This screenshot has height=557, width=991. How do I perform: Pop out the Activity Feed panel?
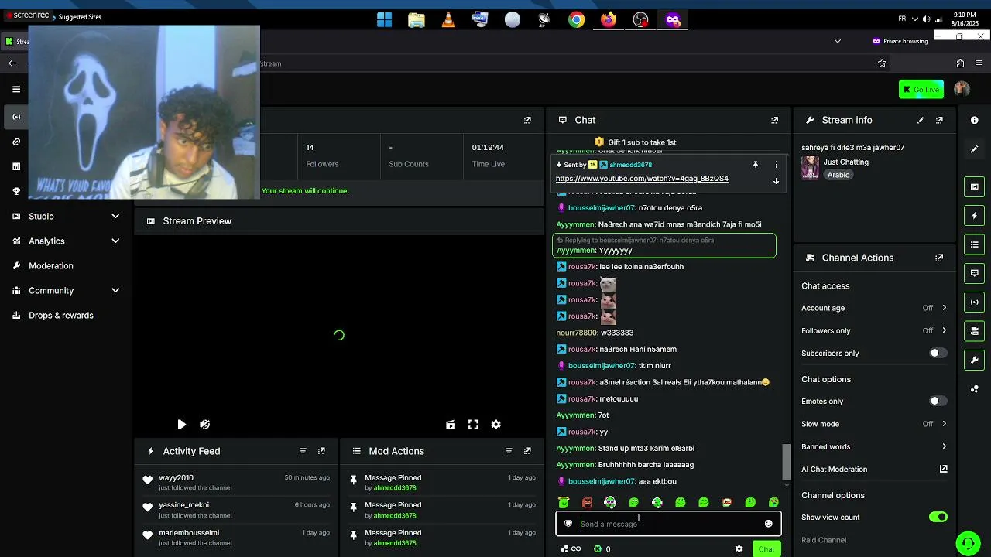click(x=321, y=451)
